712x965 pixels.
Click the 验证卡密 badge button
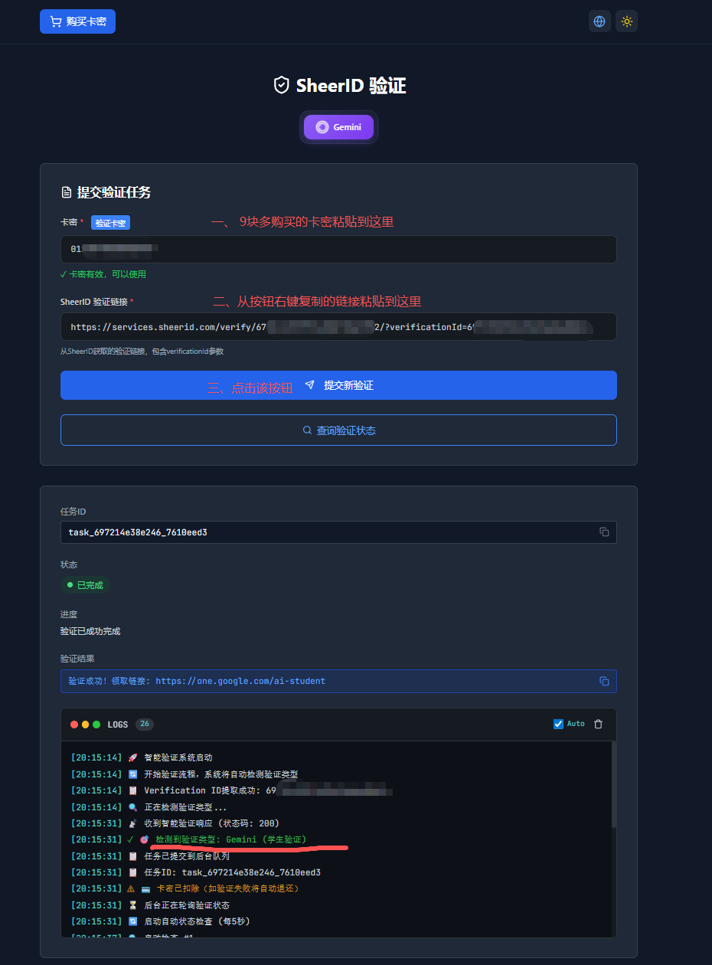[x=110, y=223]
